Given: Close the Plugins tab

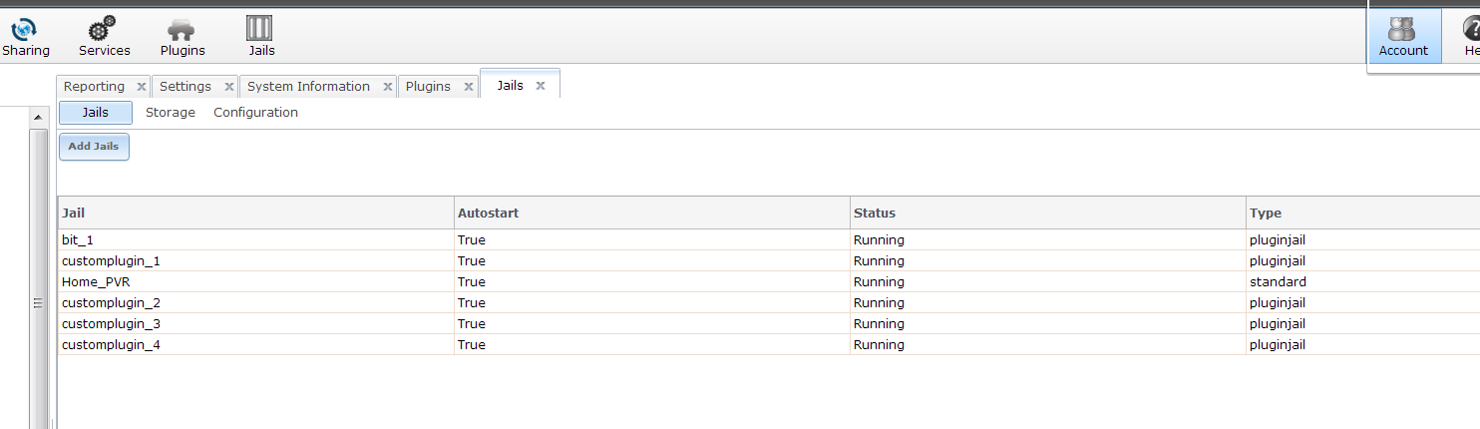Looking at the screenshot, I should point(467,87).
